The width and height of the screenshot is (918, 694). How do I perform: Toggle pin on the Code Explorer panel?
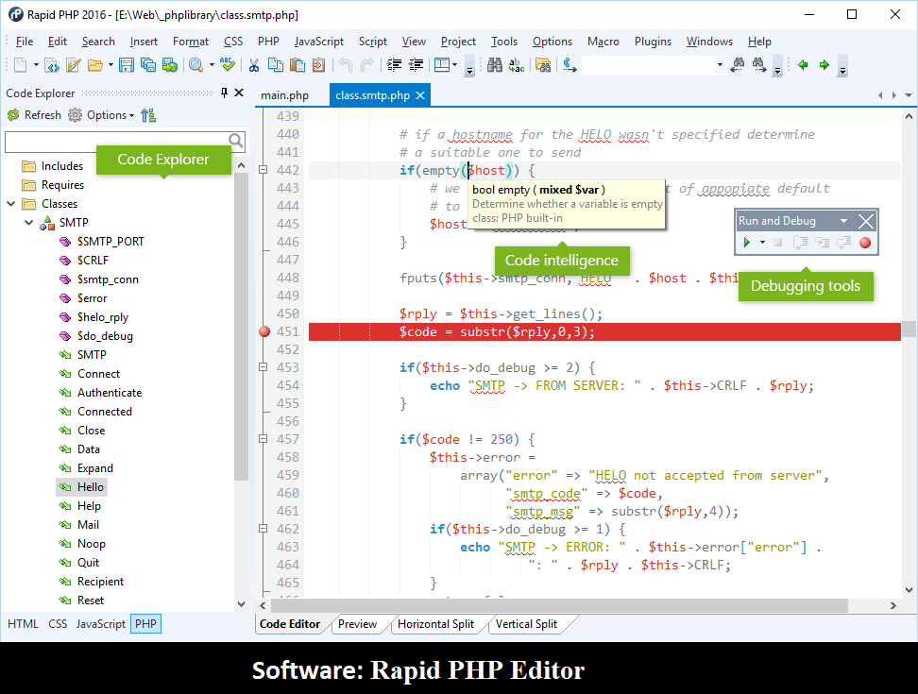coord(224,93)
